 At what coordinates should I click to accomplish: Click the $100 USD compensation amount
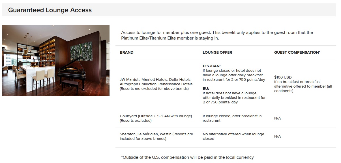click(x=283, y=77)
